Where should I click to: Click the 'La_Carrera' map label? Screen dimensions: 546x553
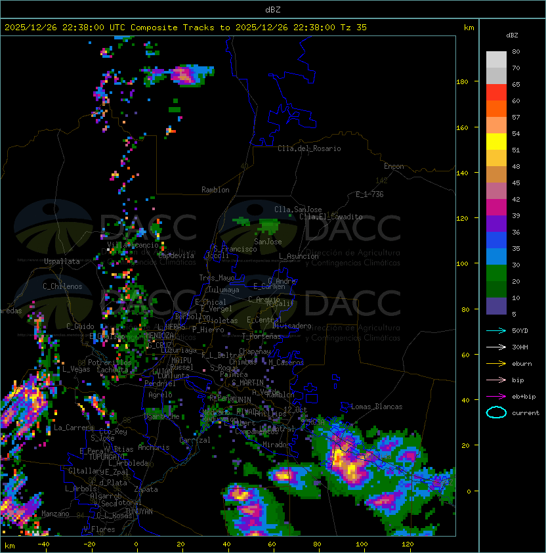point(73,428)
